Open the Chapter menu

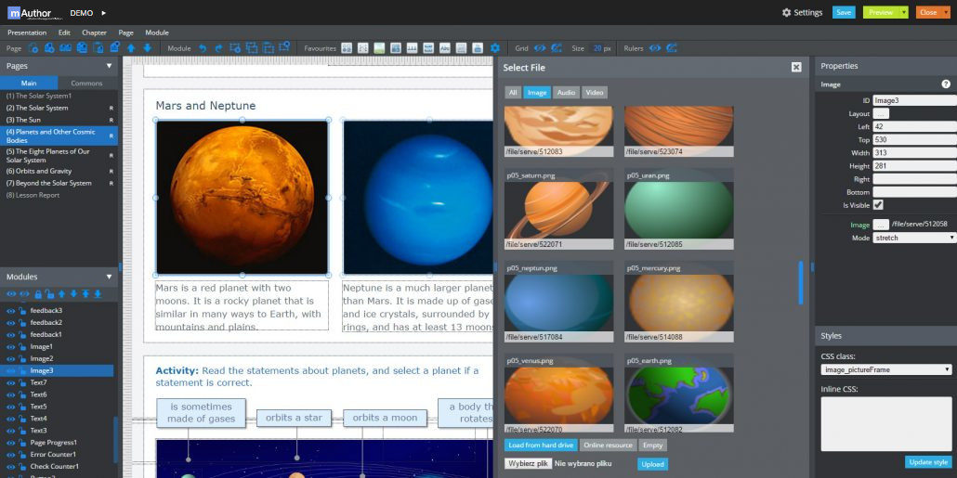[94, 32]
